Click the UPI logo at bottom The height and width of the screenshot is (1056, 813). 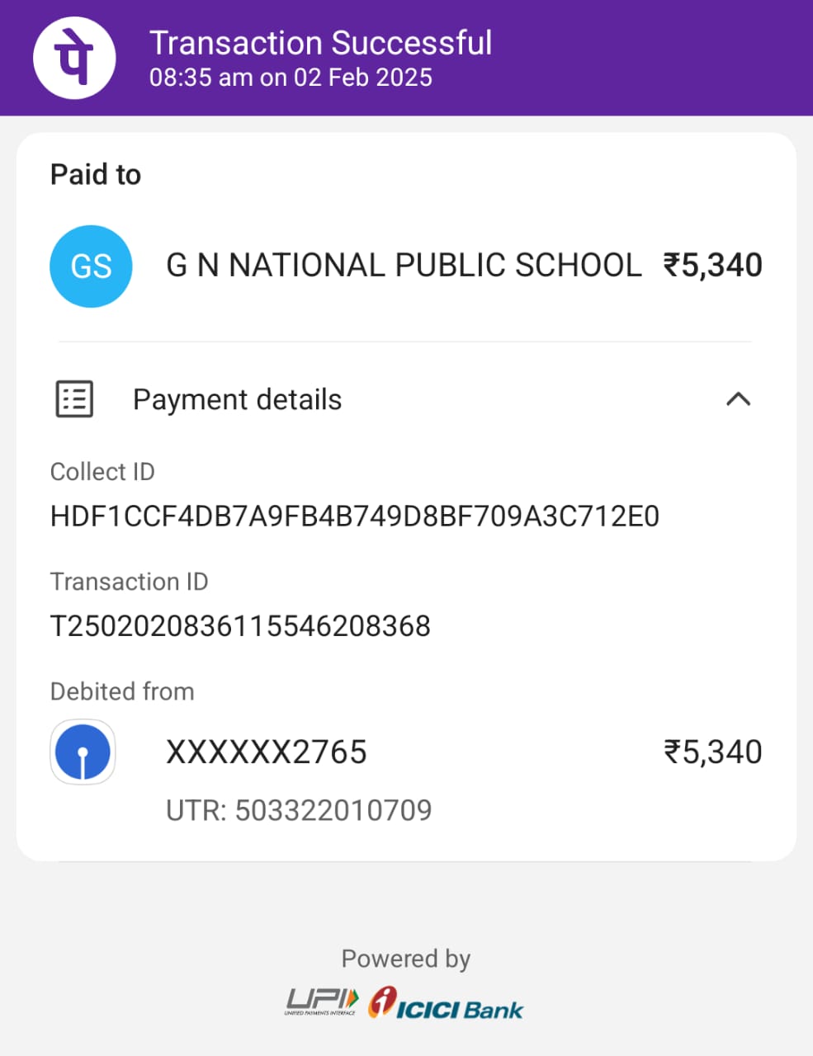pyautogui.click(x=322, y=1002)
